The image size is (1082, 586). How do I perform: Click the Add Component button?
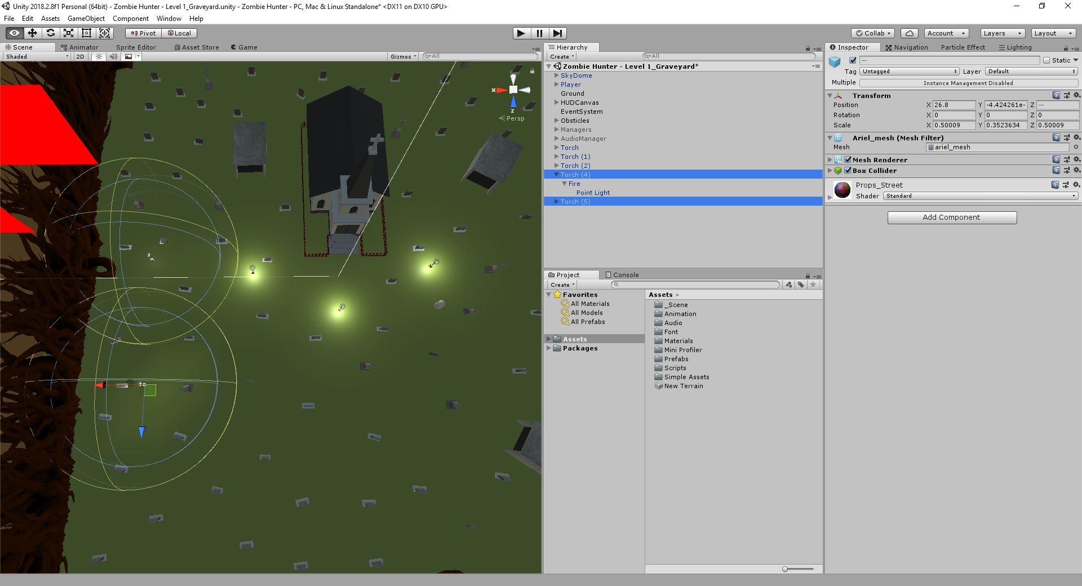click(x=952, y=217)
